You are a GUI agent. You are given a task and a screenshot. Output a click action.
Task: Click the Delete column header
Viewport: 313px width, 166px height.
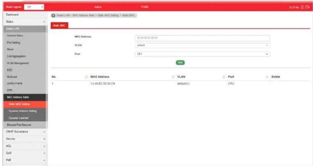[x=276, y=77]
